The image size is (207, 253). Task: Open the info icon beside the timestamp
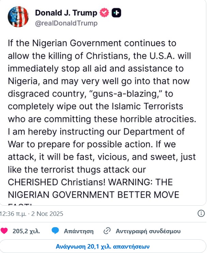coord(201,214)
